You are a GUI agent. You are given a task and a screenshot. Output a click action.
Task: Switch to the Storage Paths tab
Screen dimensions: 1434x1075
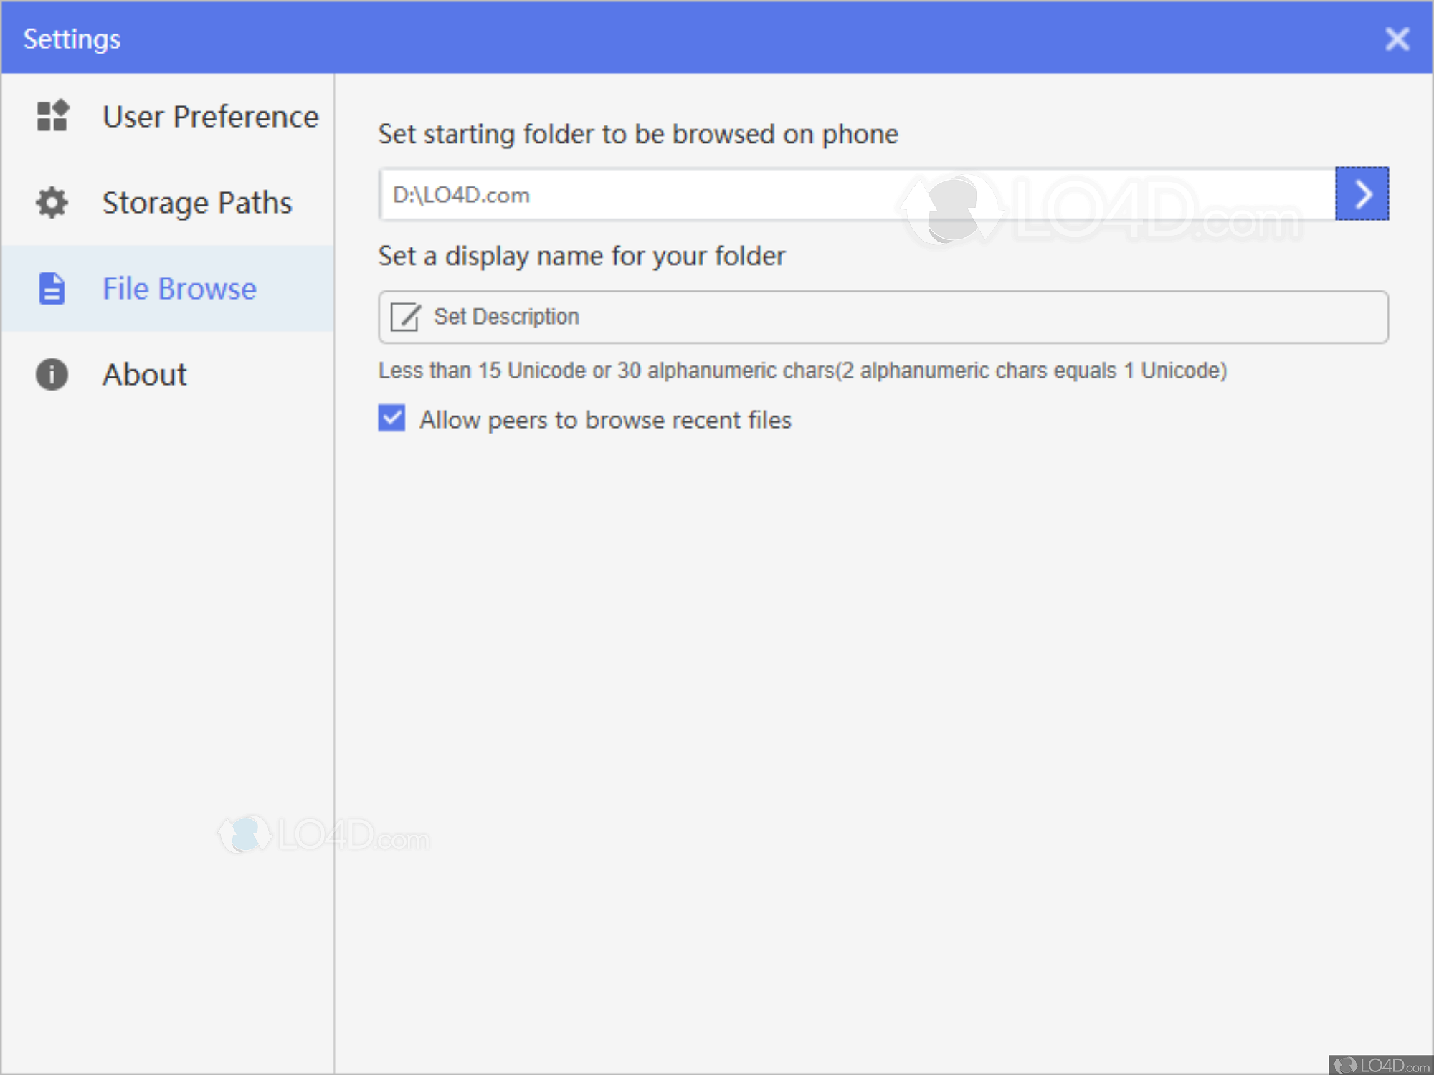pyautogui.click(x=197, y=203)
